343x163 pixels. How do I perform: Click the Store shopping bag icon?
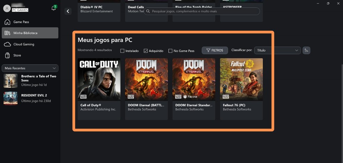7,55
